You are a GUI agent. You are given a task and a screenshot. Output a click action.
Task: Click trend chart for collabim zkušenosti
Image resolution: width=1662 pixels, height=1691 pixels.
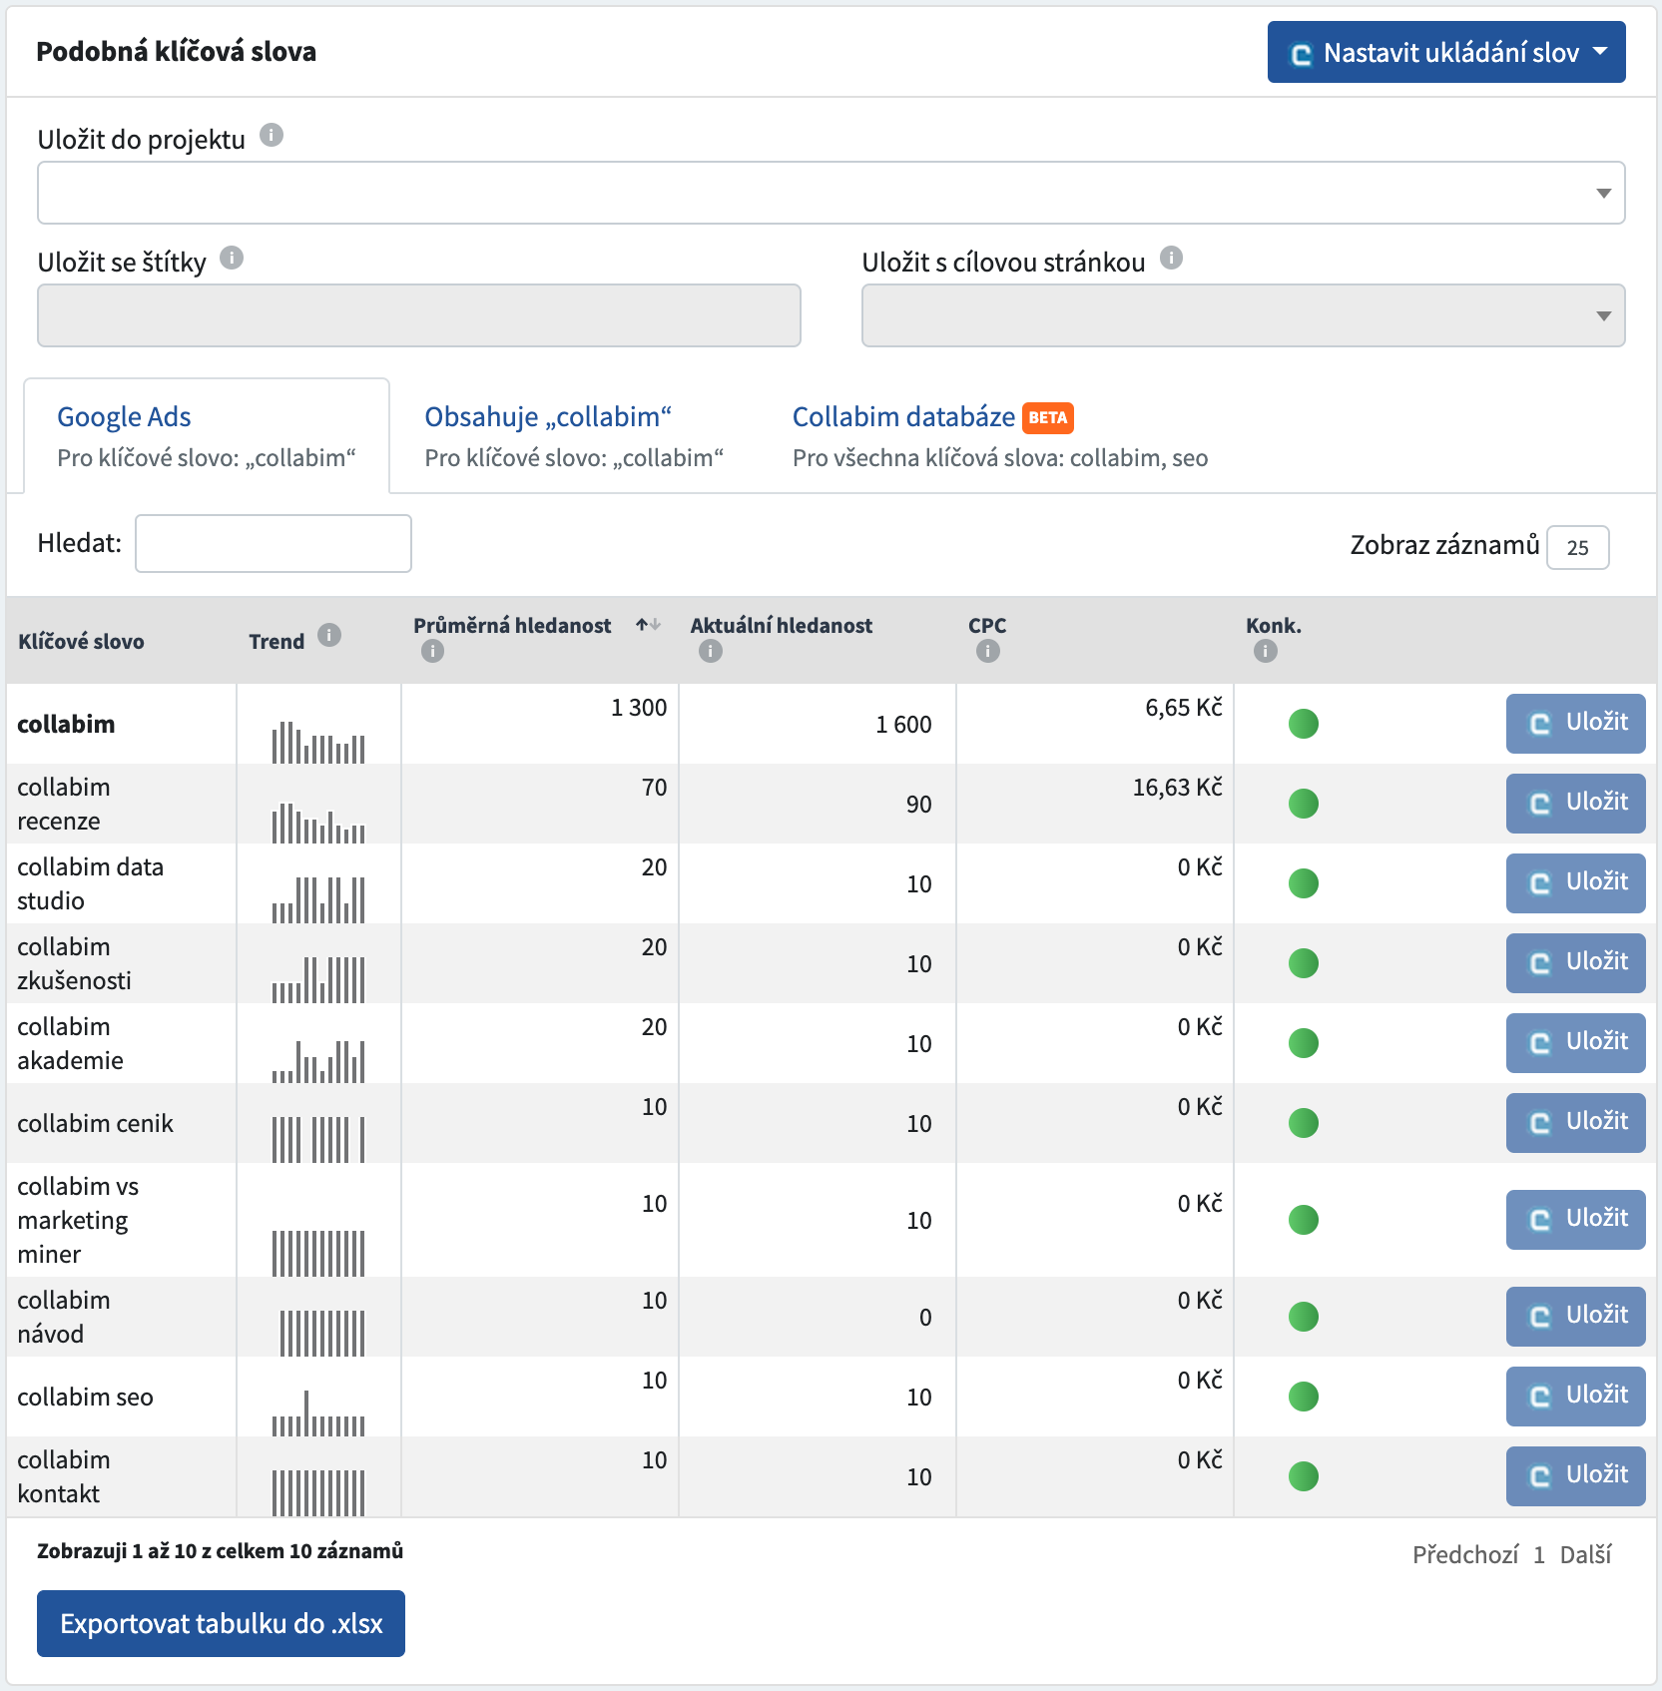pos(318,979)
